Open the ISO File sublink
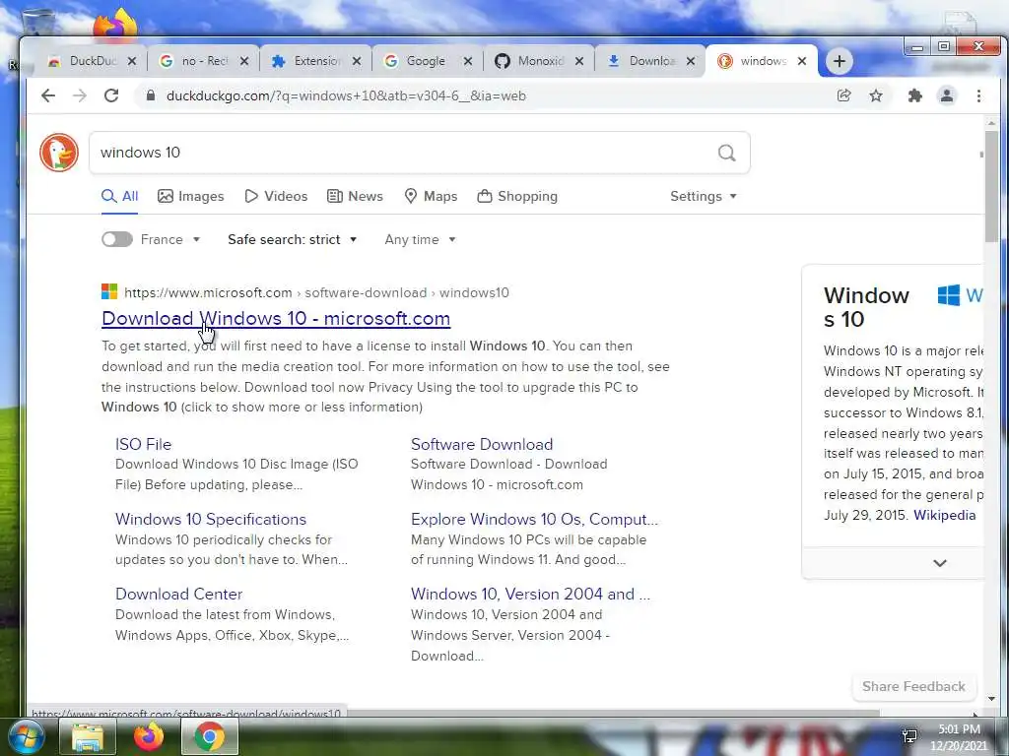 click(143, 444)
